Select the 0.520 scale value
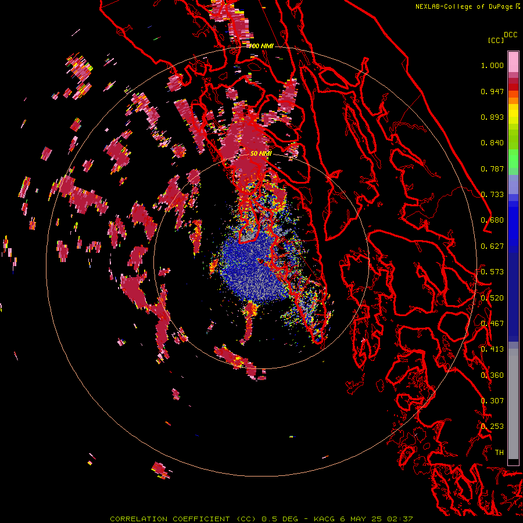 click(x=492, y=298)
